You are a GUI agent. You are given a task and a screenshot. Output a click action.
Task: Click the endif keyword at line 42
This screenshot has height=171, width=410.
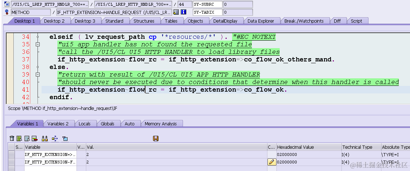pos(59,97)
